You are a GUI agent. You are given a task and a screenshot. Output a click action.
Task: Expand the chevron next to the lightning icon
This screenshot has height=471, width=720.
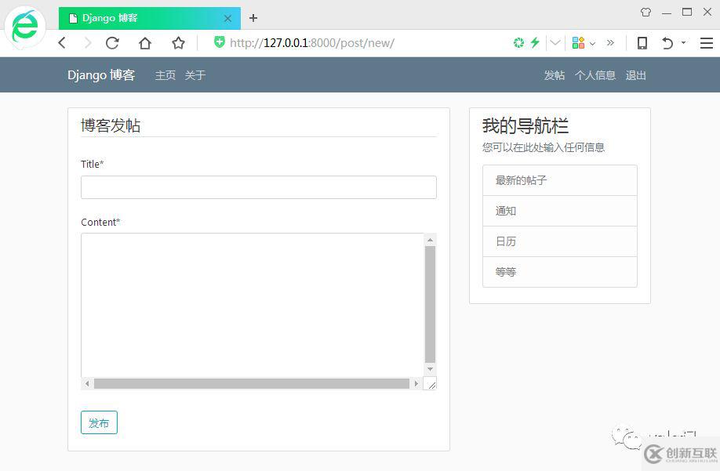[x=553, y=43]
